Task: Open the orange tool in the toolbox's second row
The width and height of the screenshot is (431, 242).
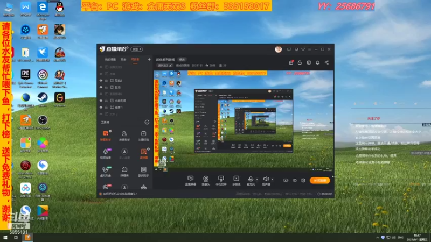Action: (143, 154)
